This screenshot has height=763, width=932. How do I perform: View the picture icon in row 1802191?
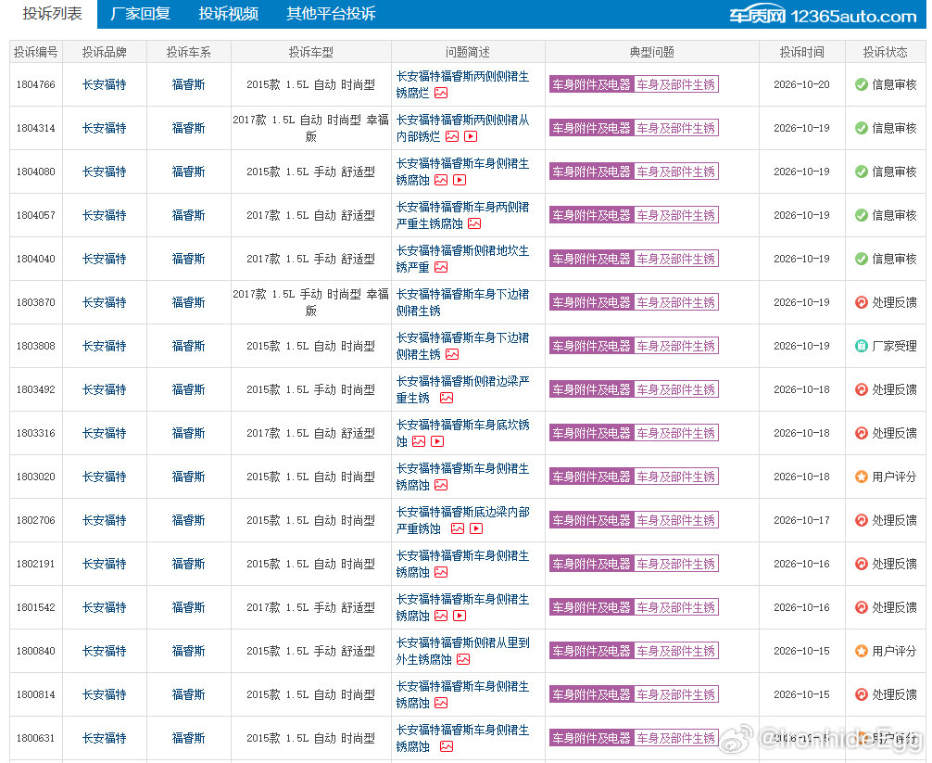[x=441, y=572]
